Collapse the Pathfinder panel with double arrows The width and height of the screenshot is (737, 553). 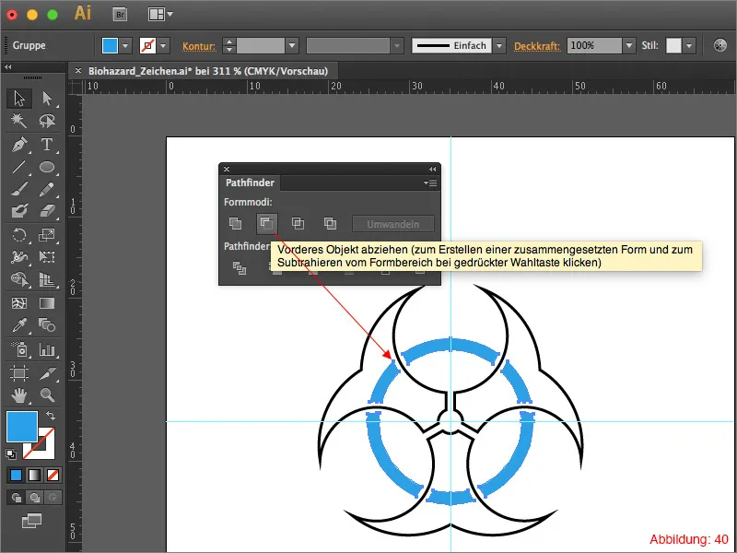pyautogui.click(x=432, y=169)
